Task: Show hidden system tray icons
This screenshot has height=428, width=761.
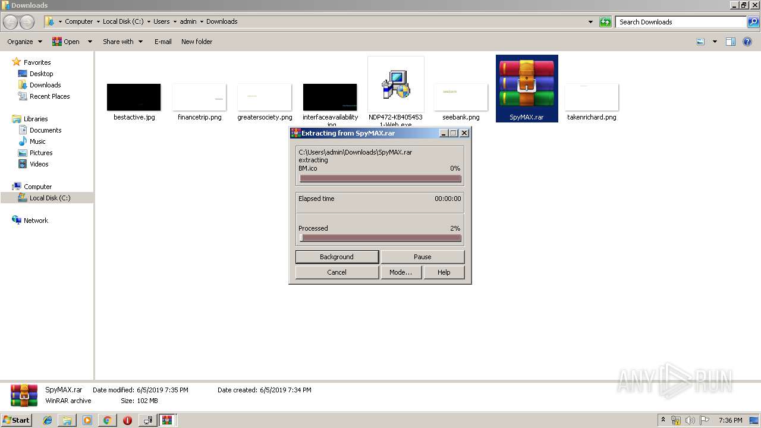Action: pyautogui.click(x=663, y=420)
